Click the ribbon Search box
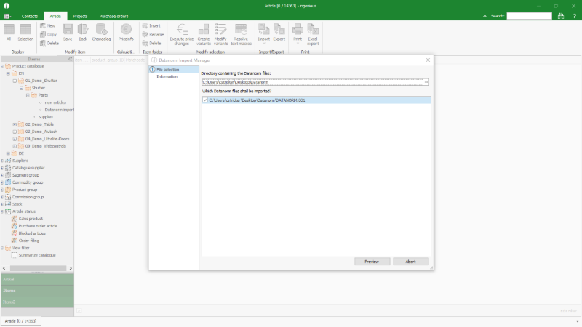 click(x=530, y=16)
